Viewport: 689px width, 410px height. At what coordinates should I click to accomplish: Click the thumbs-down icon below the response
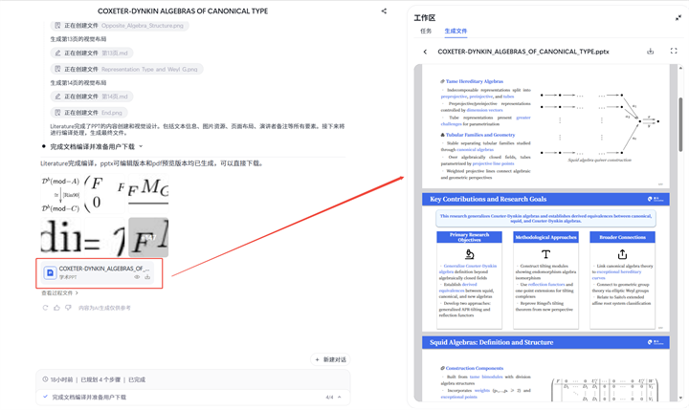(x=68, y=308)
